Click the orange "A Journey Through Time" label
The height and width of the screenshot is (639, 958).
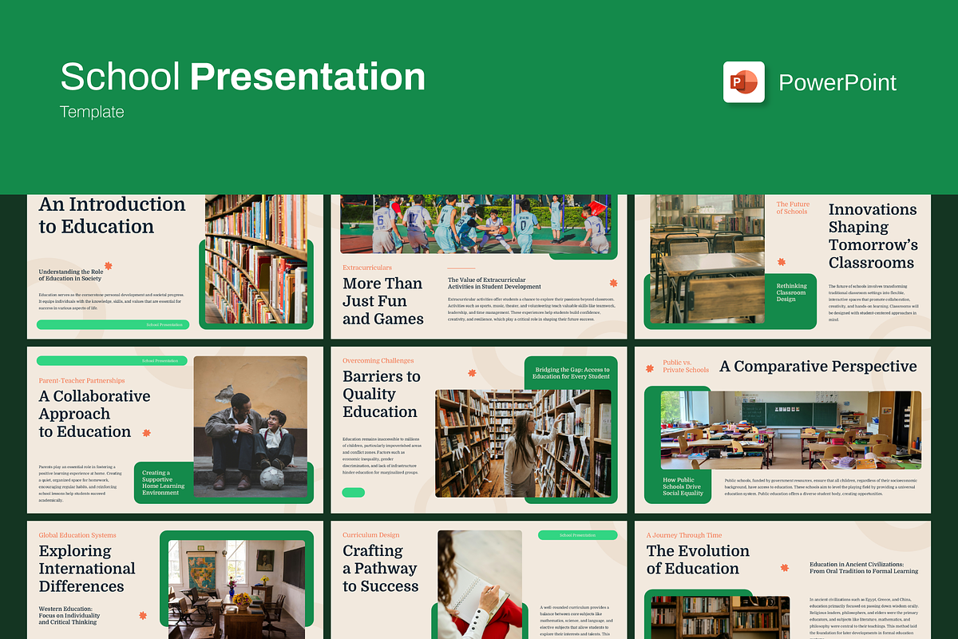[684, 535]
